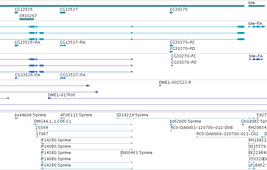Open the blw-RA transcript label
Image resolution: width=267 pixels, height=170 pixels.
(x=255, y=24)
